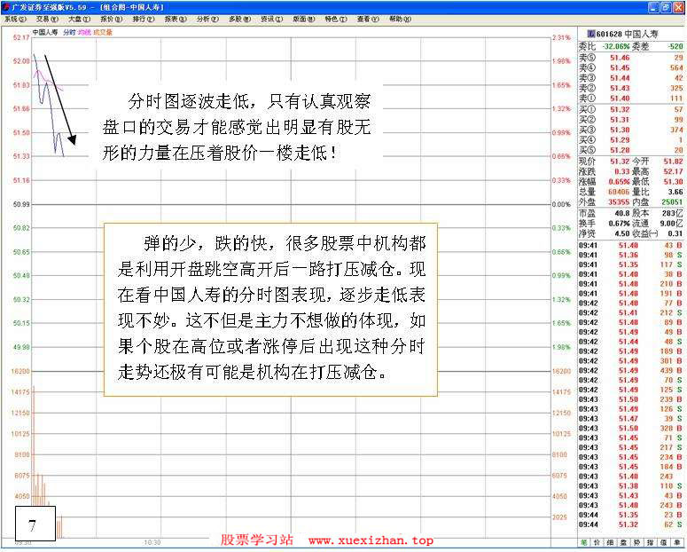Click the 均线 legend label above the chart
Image resolution: width=687 pixels, height=552 pixels.
[x=84, y=33]
